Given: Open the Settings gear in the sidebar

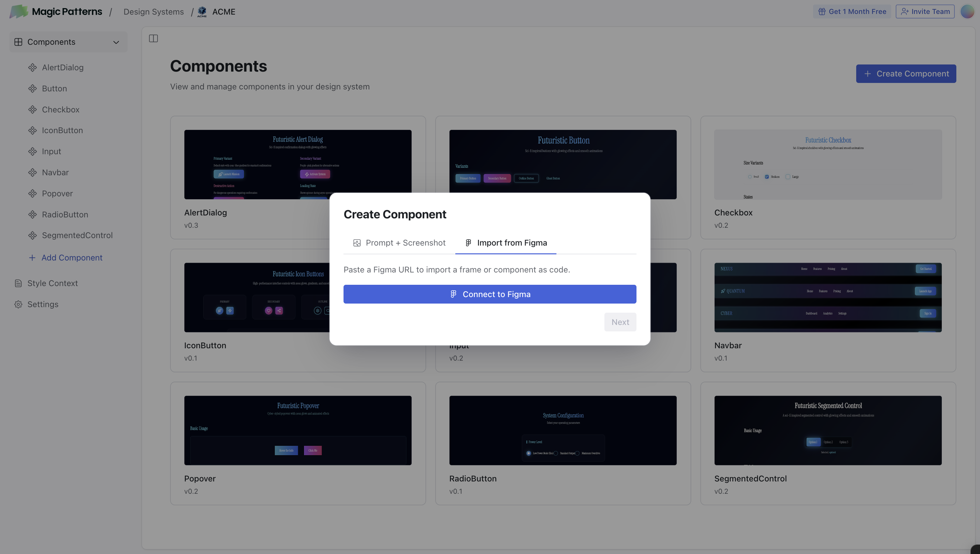Looking at the screenshot, I should coord(18,304).
